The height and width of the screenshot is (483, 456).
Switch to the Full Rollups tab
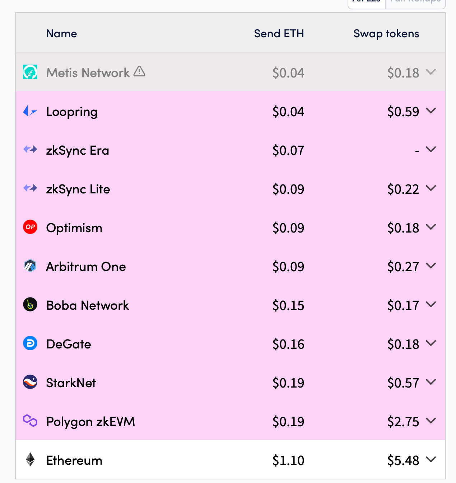pyautogui.click(x=415, y=2)
